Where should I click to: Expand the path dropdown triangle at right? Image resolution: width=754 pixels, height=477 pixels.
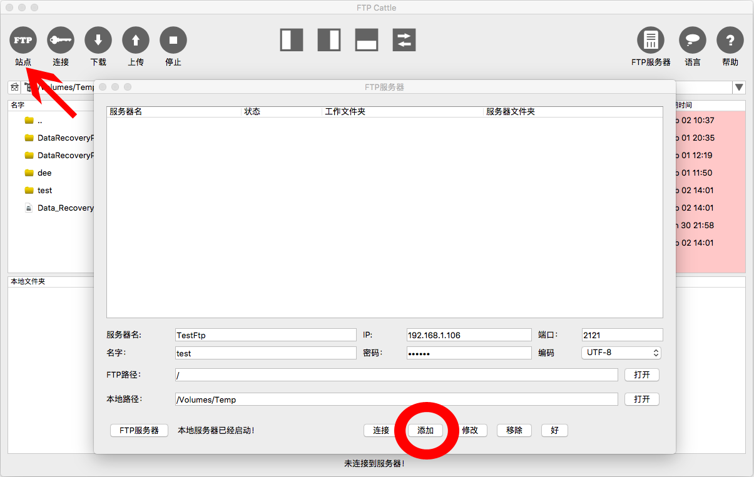click(740, 88)
